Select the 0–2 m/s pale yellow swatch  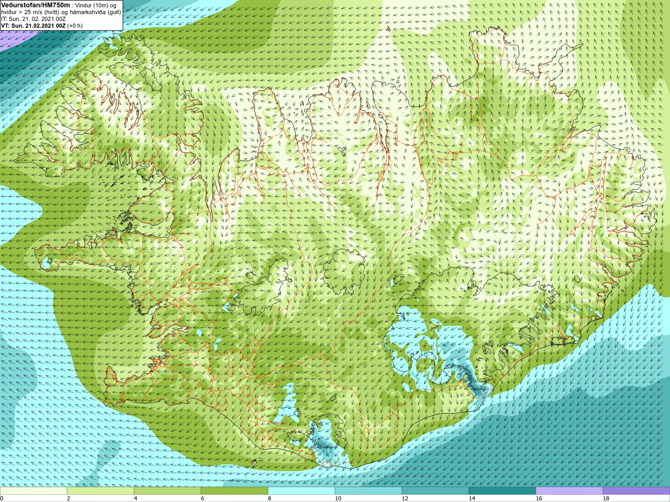pyautogui.click(x=33, y=491)
